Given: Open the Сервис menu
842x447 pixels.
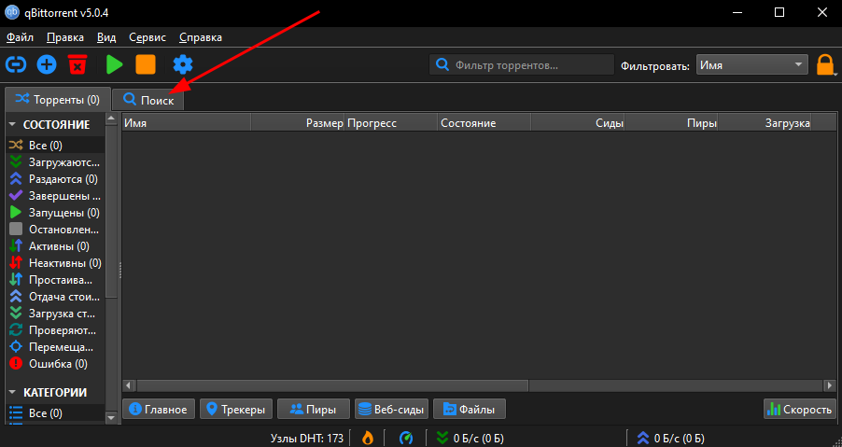Looking at the screenshot, I should coord(147,37).
